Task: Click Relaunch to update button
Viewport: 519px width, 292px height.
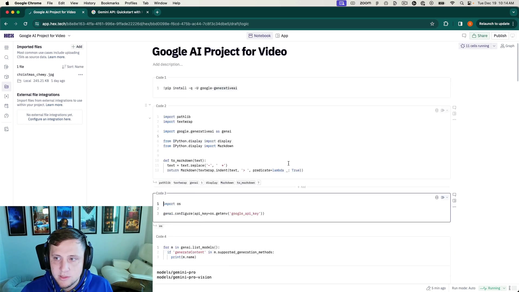Action: click(497, 24)
